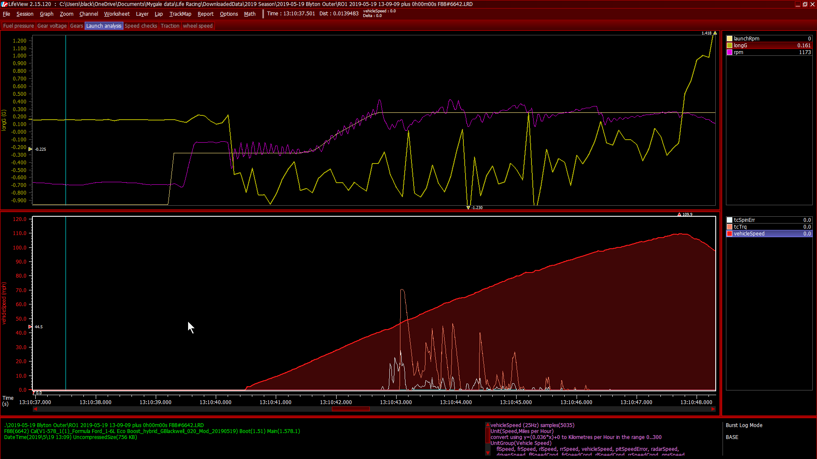Switch to the wheel speed worksheet tab
This screenshot has width=817, height=459.
(198, 26)
